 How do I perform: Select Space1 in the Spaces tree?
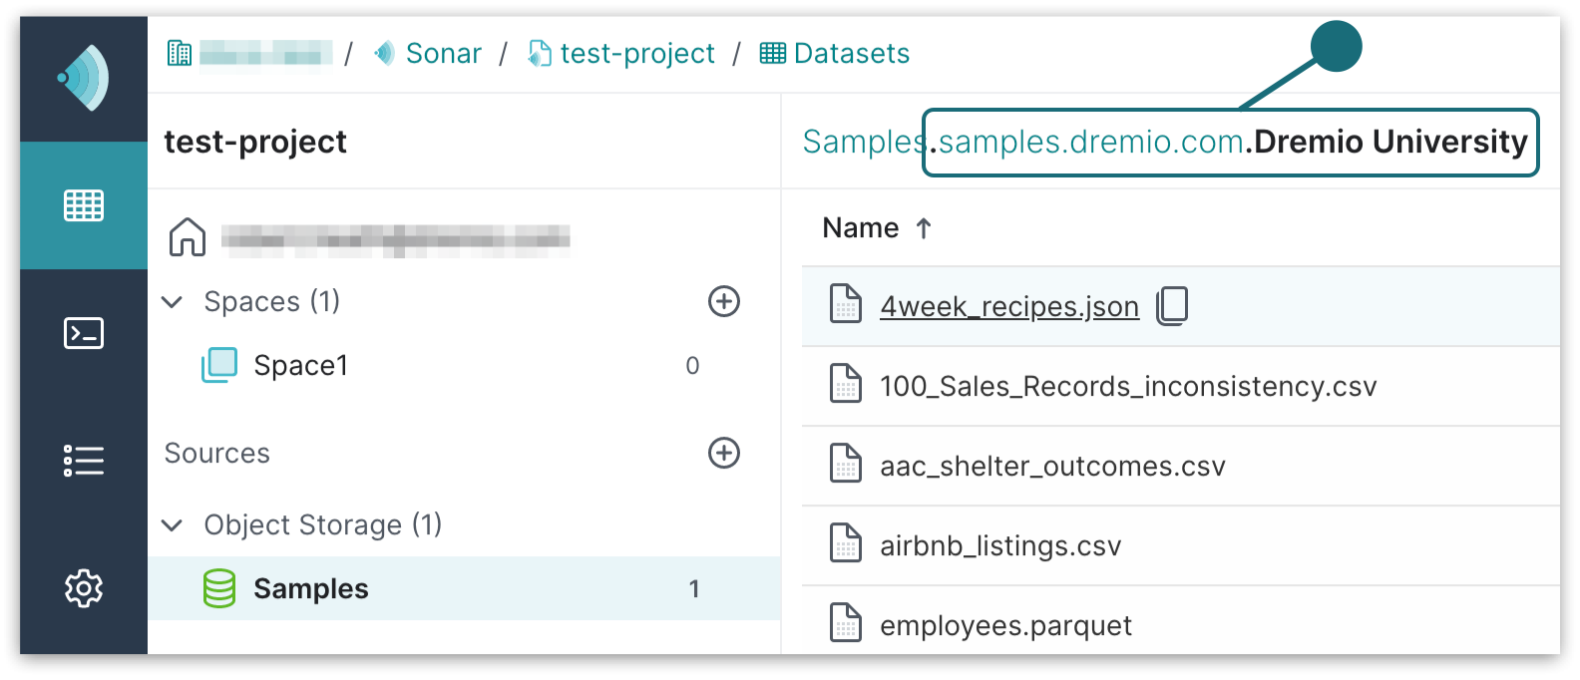pyautogui.click(x=300, y=366)
